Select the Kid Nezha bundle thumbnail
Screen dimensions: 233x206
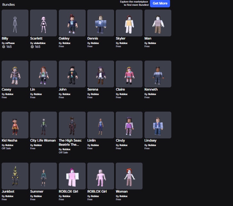pyautogui.click(x=15, y=125)
